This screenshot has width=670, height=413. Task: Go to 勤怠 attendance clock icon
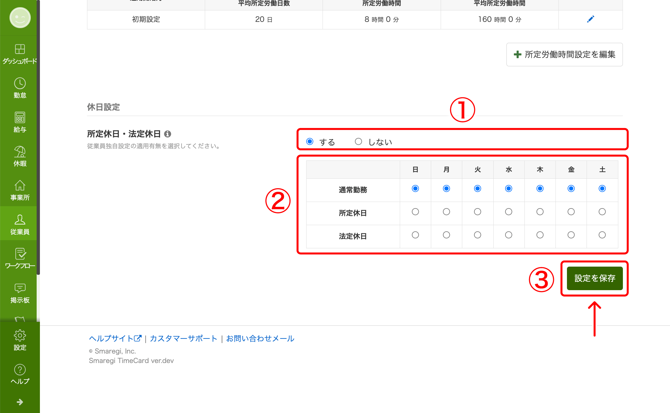(20, 84)
